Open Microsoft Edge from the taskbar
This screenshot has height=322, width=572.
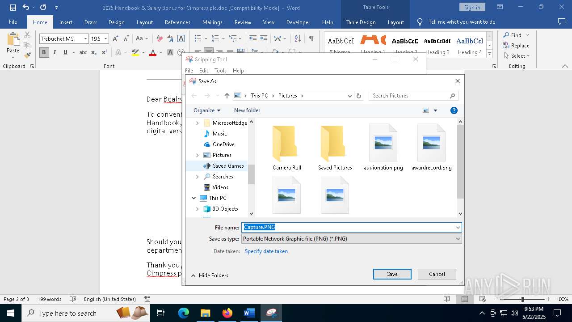tap(184, 313)
